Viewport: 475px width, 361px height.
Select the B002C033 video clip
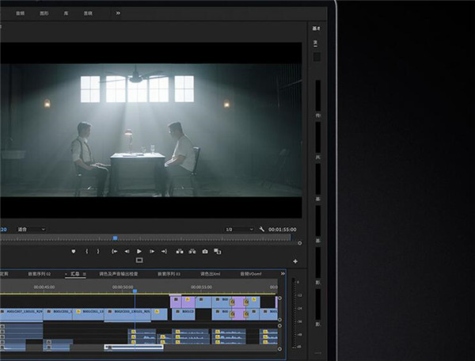[127, 314]
